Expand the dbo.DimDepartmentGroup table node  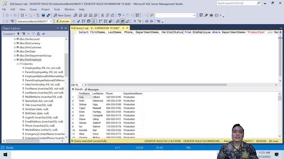click(x=15, y=56)
